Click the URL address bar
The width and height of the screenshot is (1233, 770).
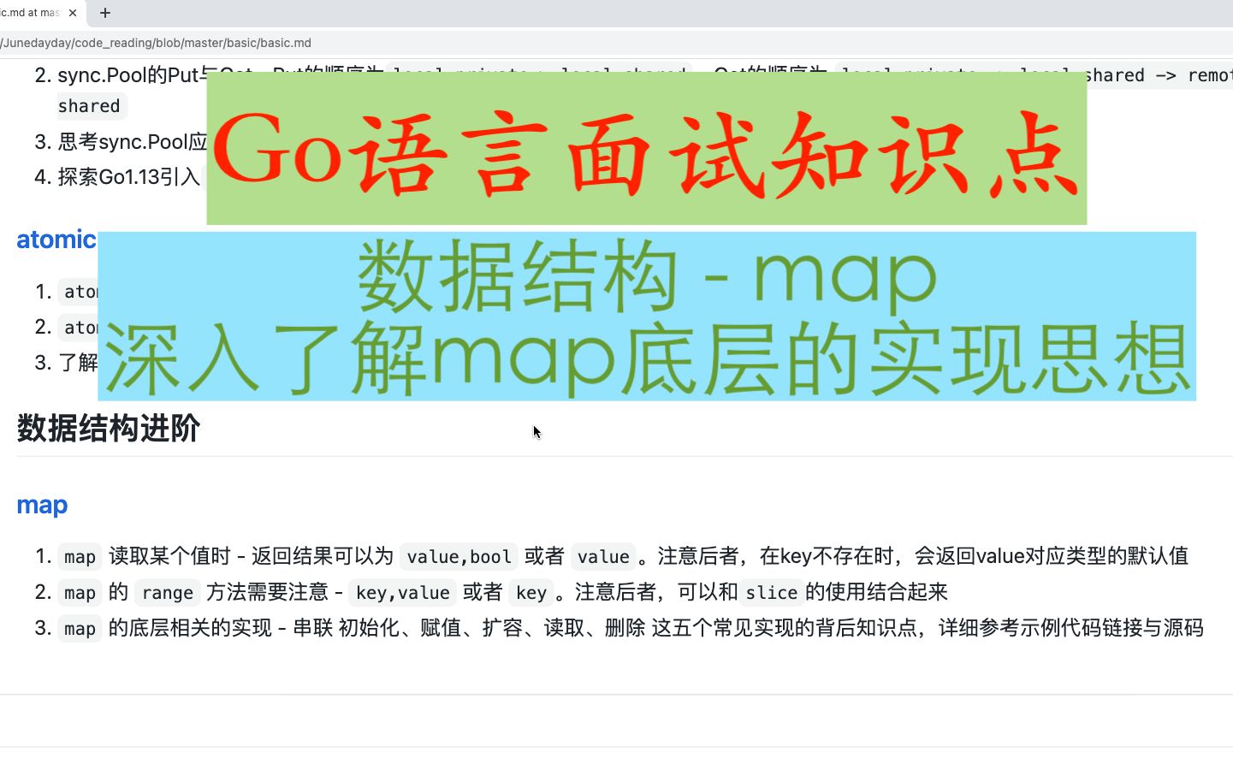point(616,43)
